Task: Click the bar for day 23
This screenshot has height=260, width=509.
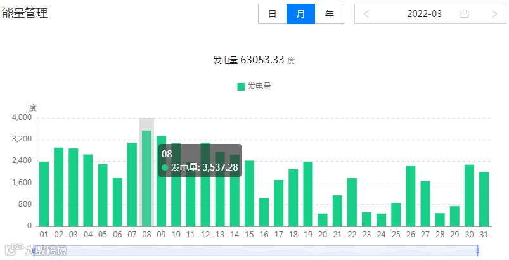Action: click(x=366, y=219)
